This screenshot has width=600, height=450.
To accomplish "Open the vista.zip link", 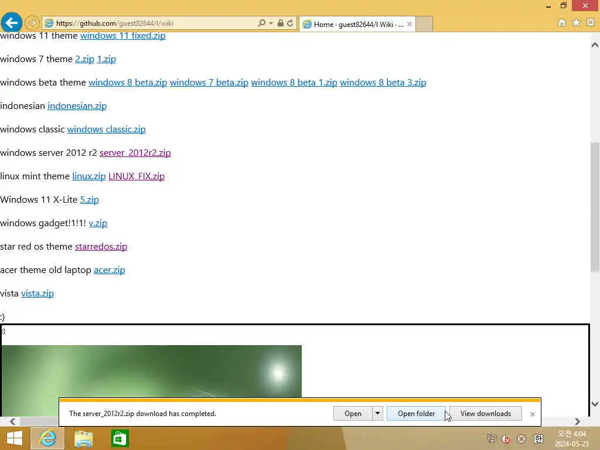I will [x=37, y=293].
